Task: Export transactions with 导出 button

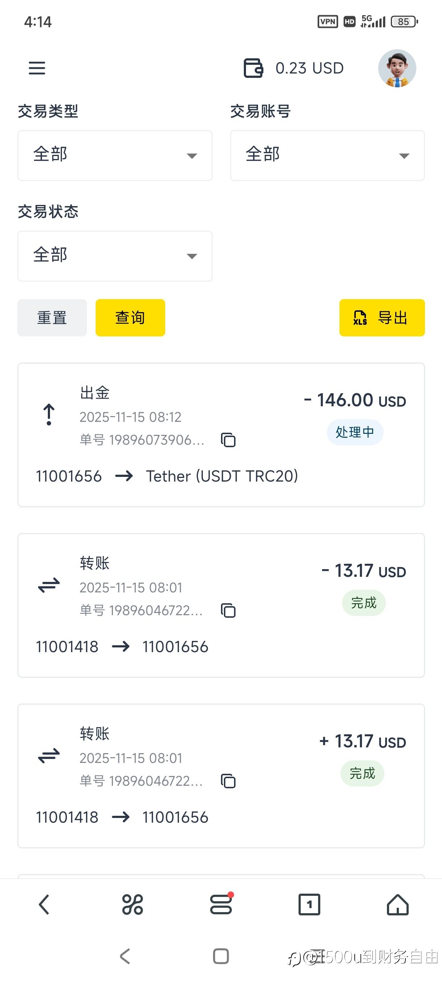Action: [382, 318]
